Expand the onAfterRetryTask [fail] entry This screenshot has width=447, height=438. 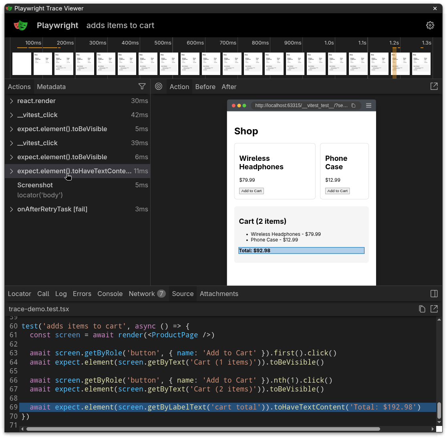tap(11, 209)
